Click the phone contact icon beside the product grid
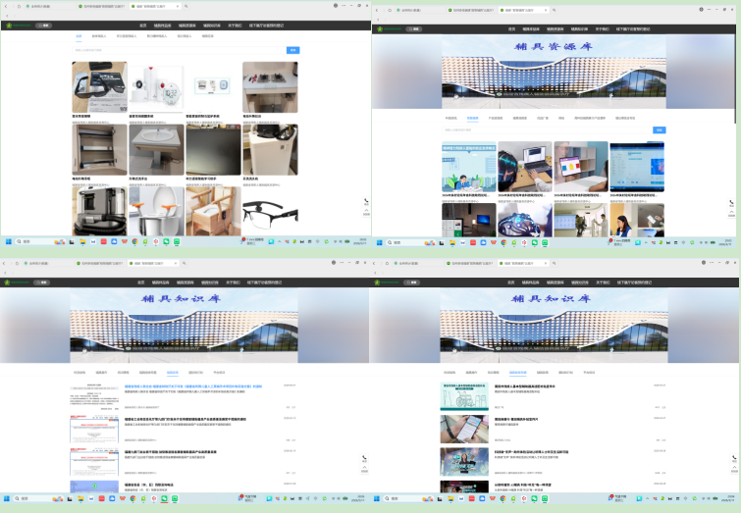The image size is (741, 513). point(366,201)
